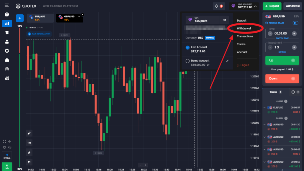304x171 pixels.
Task: Open the GBP/USD pair dropdown
Action: click(x=79, y=17)
